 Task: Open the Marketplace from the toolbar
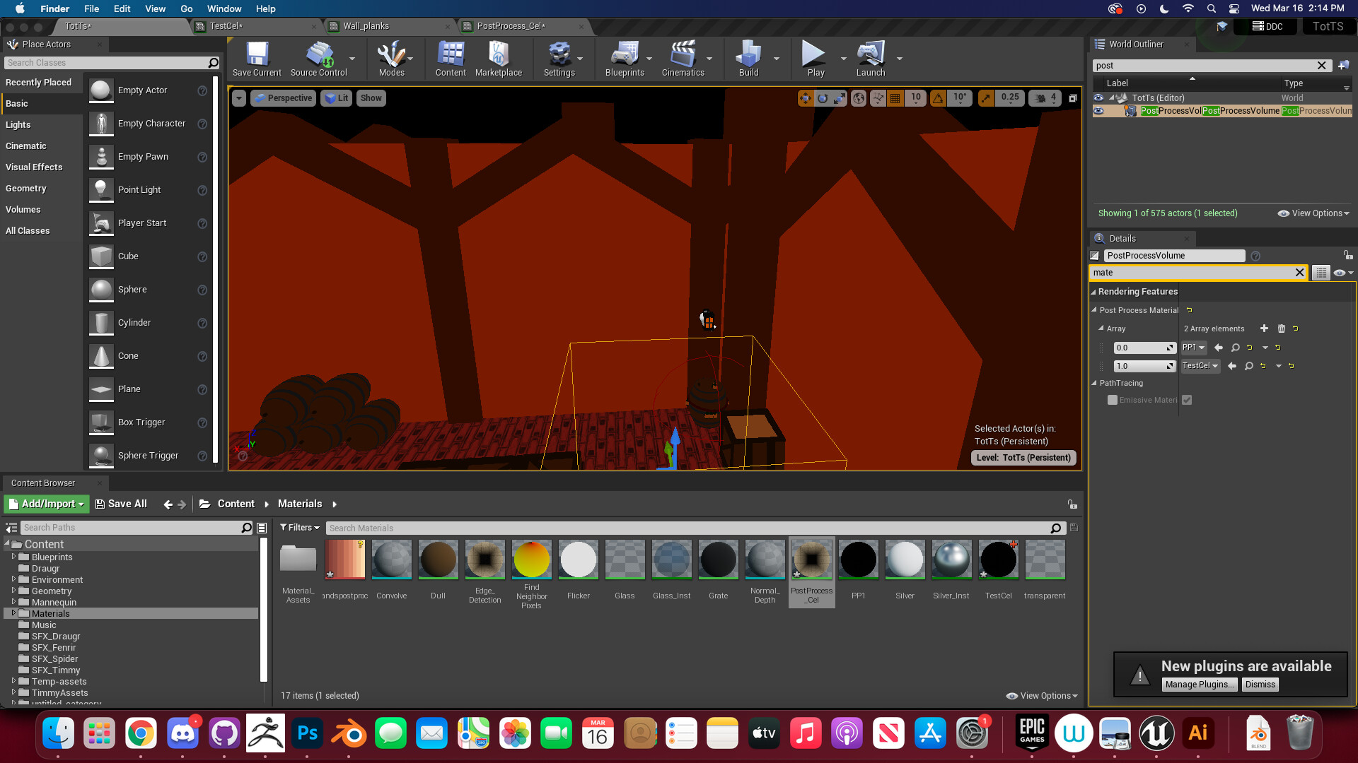click(x=498, y=59)
